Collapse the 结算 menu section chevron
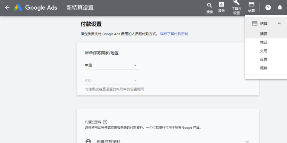287x143 pixels. click(x=279, y=24)
